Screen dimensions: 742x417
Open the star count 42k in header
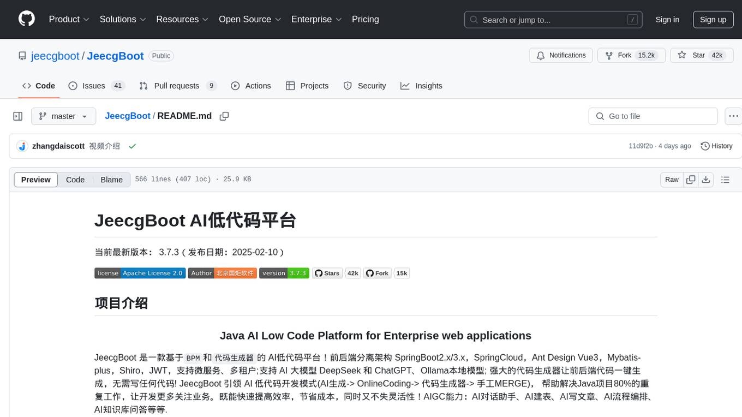coord(716,55)
